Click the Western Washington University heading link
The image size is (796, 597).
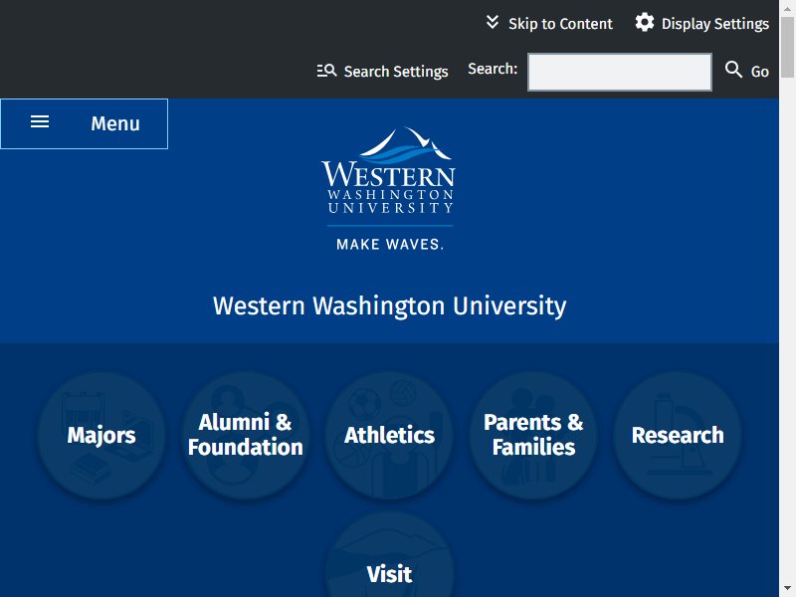[x=389, y=306]
